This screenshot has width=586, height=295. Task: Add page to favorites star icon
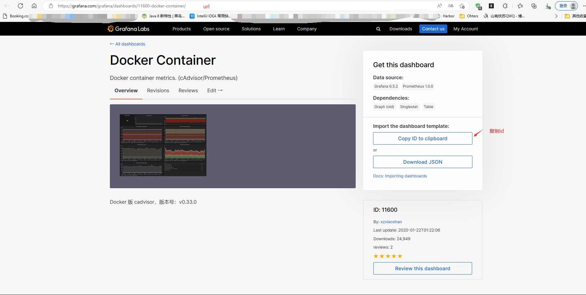tap(462, 6)
